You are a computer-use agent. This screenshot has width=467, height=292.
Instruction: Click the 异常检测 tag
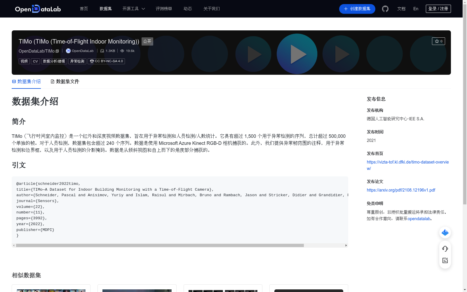point(77,61)
